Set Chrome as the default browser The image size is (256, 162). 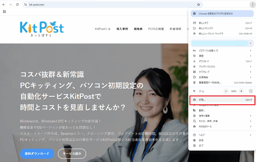[x=222, y=13]
